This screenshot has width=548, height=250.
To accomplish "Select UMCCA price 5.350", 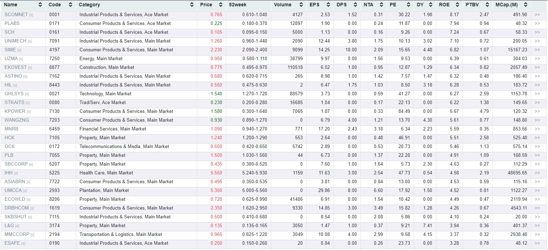I will [216, 191].
